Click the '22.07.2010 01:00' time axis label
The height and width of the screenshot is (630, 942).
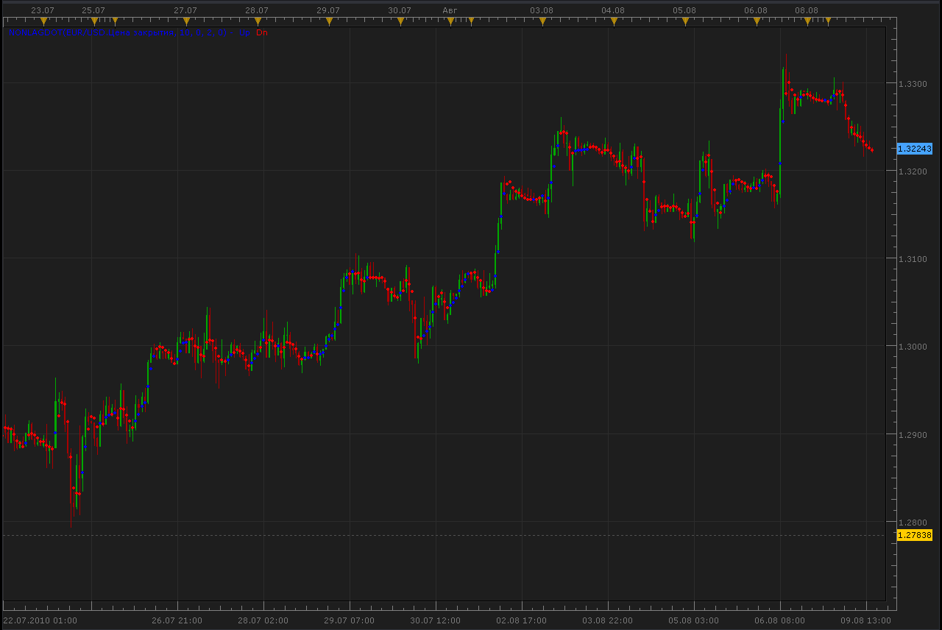pos(40,620)
